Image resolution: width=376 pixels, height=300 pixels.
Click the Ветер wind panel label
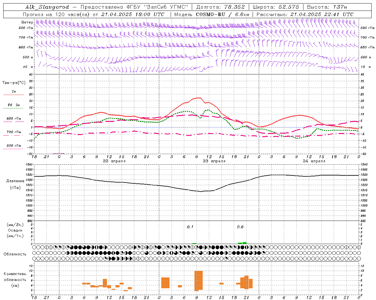(27, 22)
